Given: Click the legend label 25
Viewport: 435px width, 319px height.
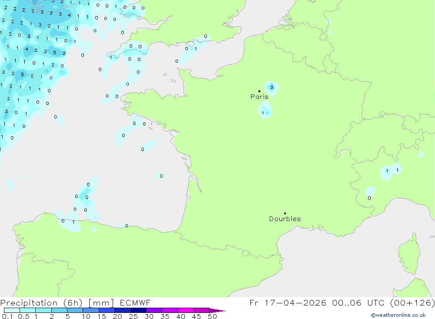Looking at the screenshot, I should (133, 316).
